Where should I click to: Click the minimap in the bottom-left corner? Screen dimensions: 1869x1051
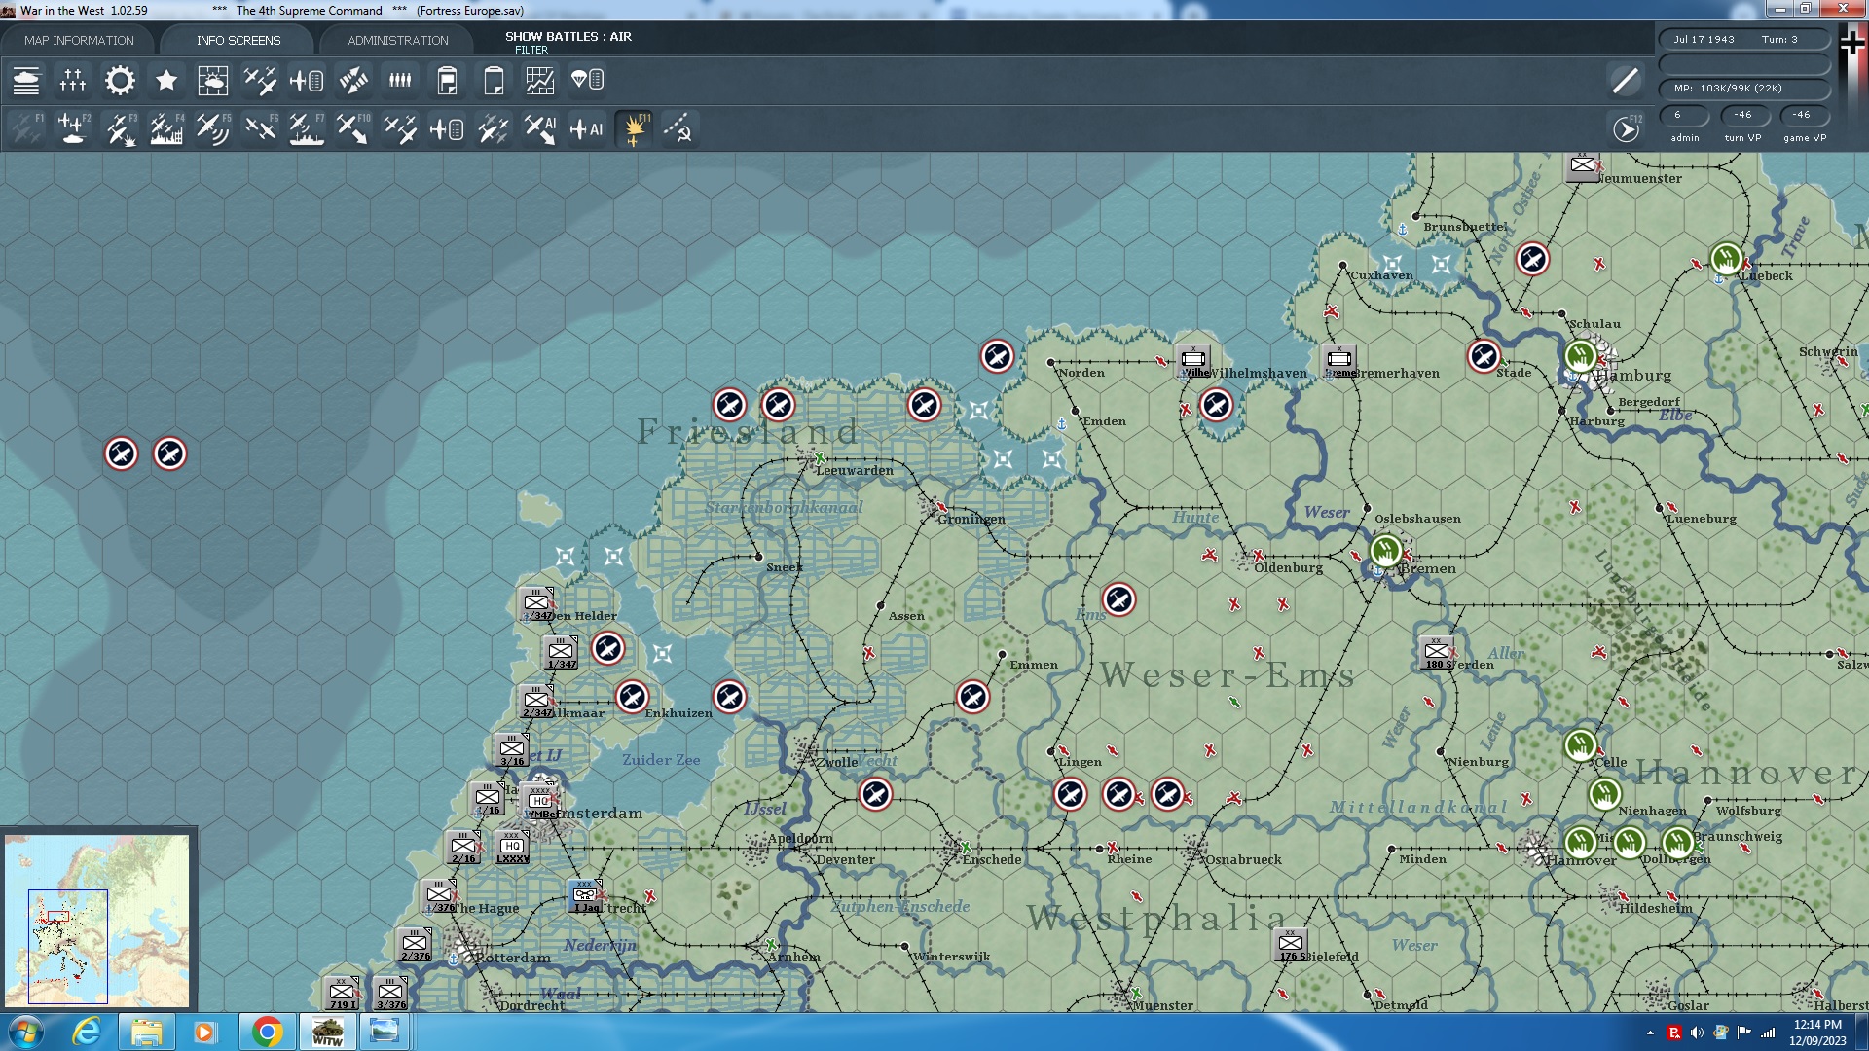tap(97, 919)
